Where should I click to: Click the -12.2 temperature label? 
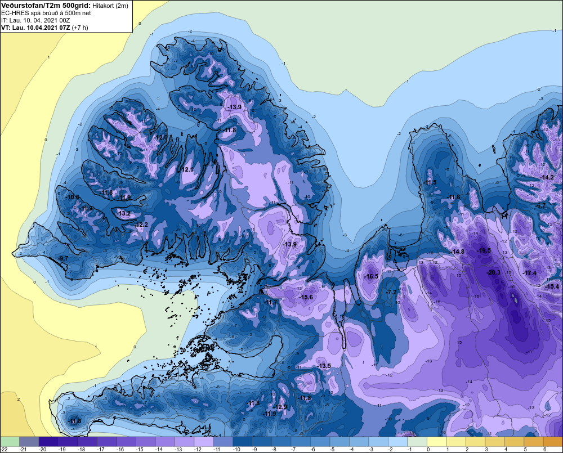click(141, 225)
